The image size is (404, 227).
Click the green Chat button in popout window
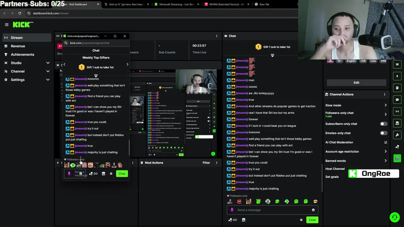122,174
